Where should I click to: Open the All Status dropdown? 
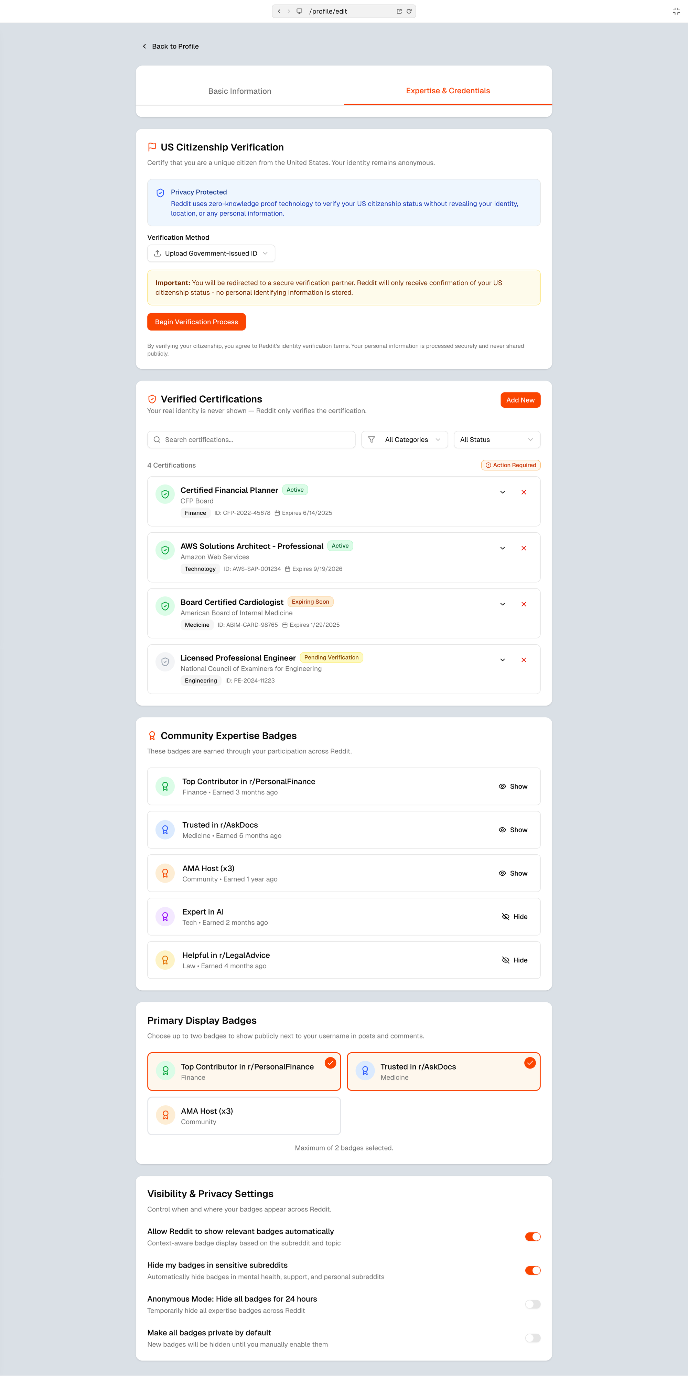(496, 439)
